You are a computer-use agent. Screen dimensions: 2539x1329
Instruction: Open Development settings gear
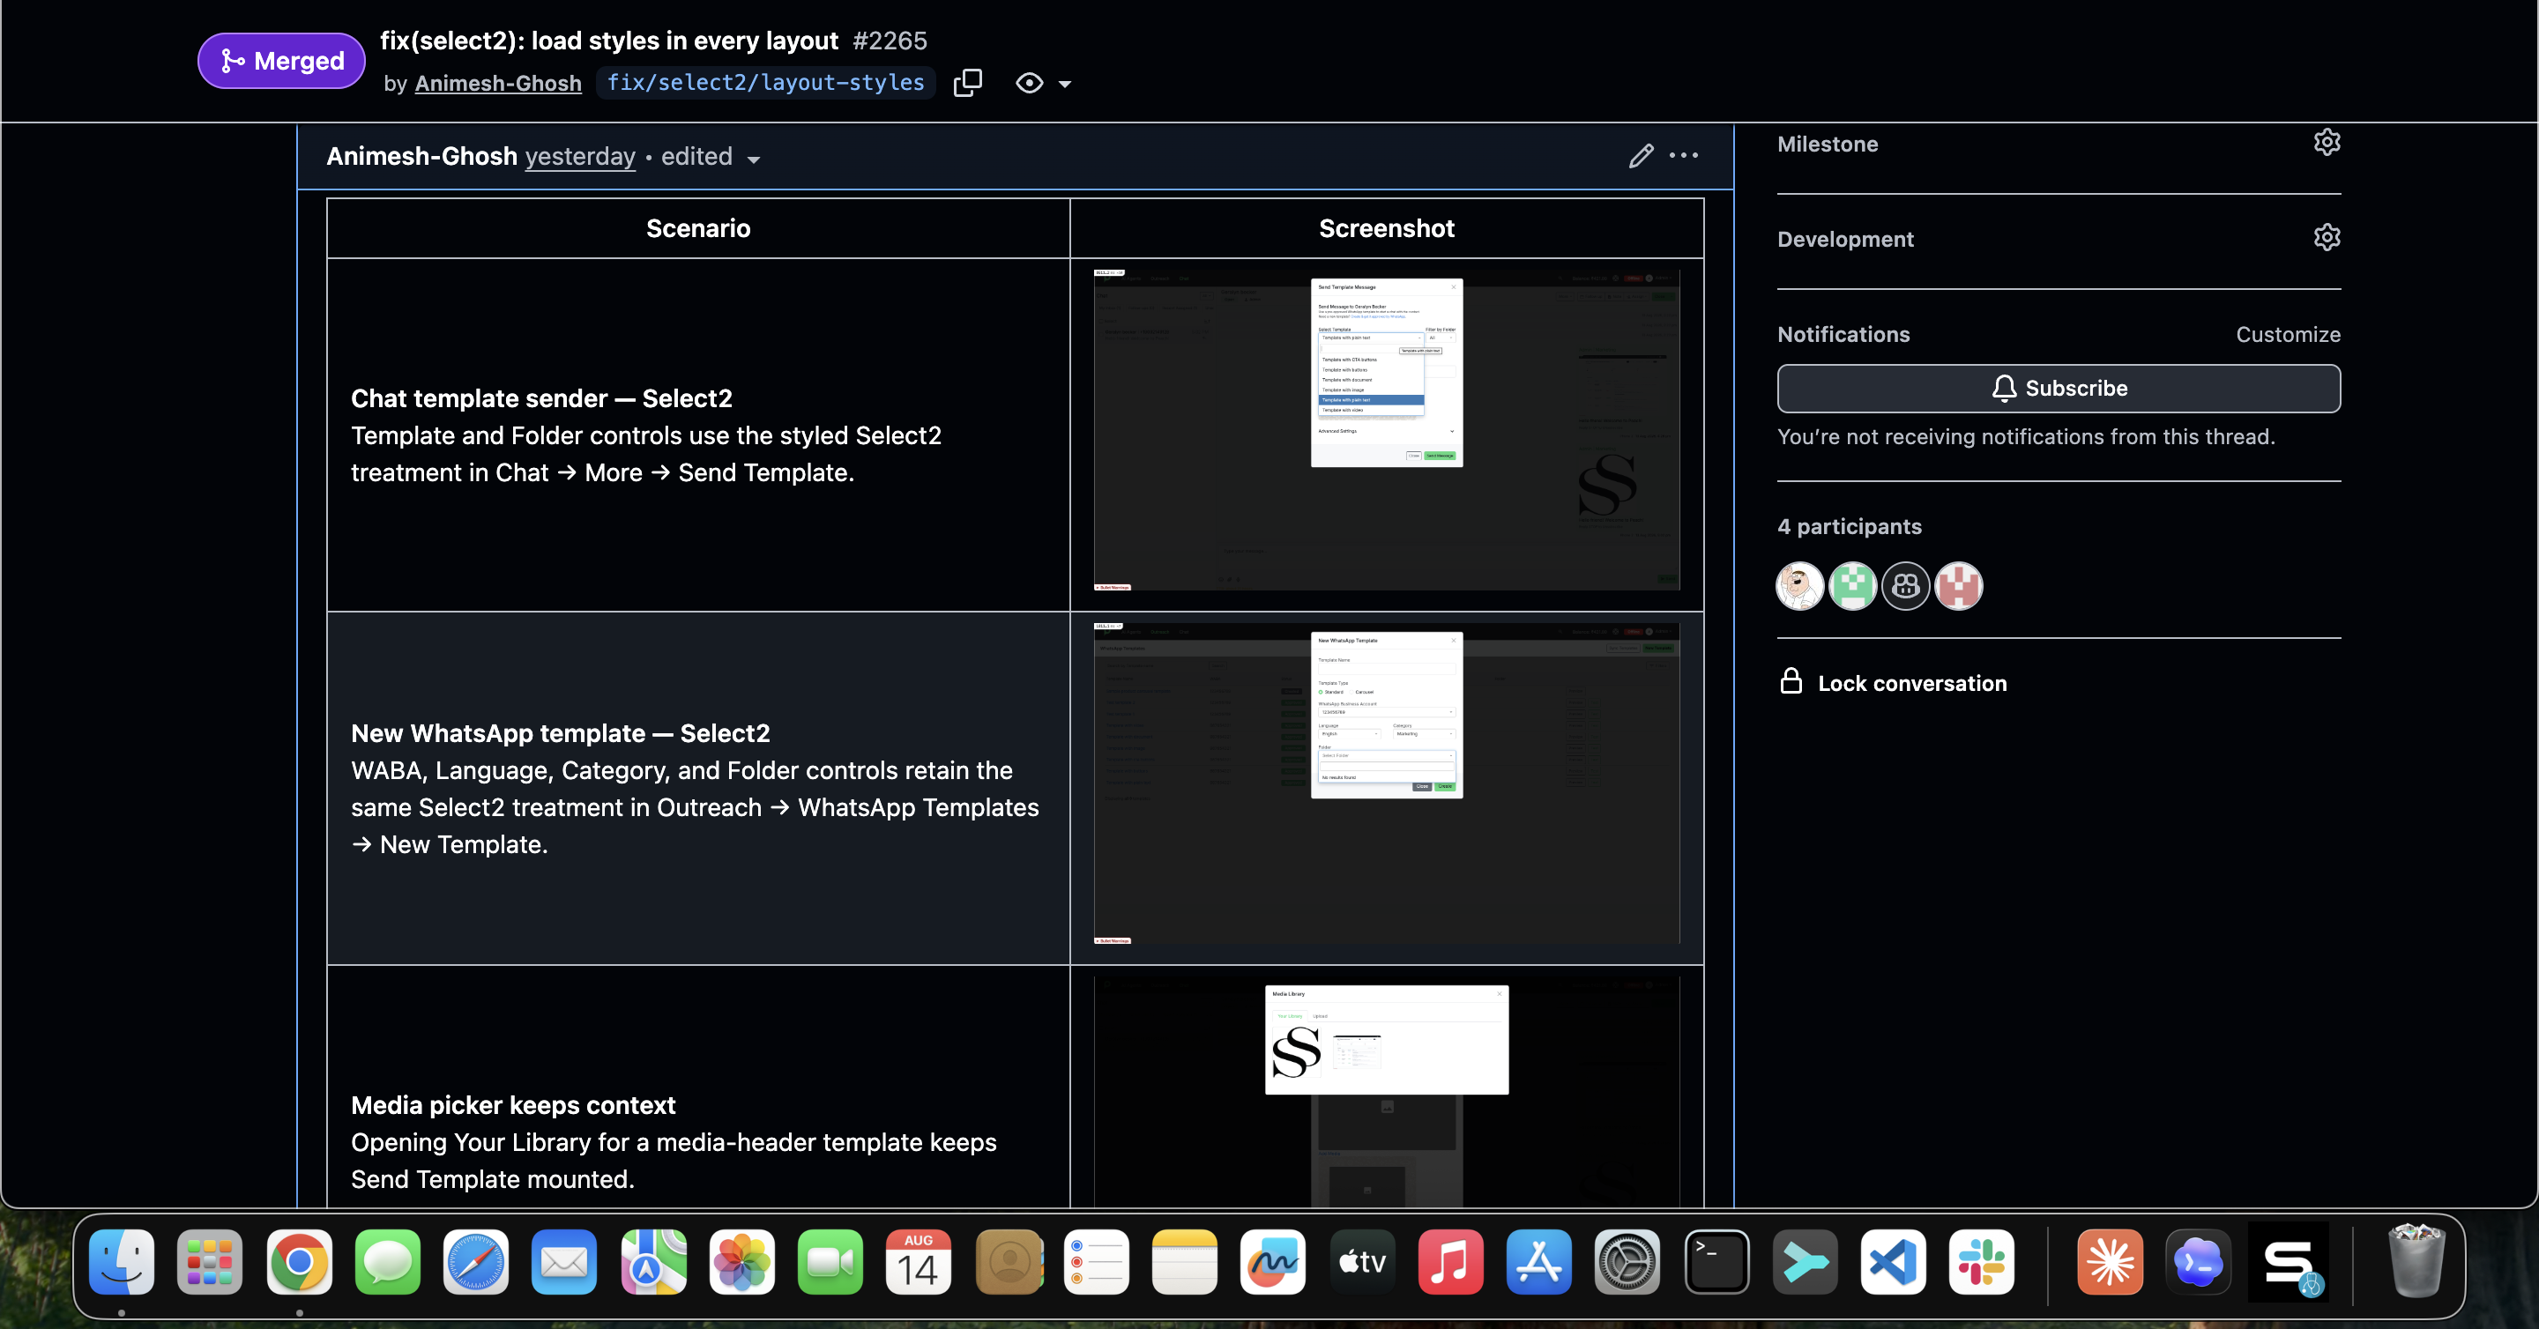(x=2327, y=237)
